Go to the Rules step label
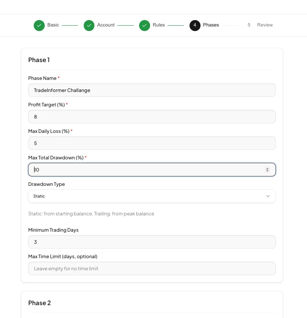This screenshot has height=318, width=307. (159, 25)
